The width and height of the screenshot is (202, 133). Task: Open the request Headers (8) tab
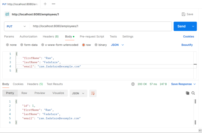(x=51, y=36)
